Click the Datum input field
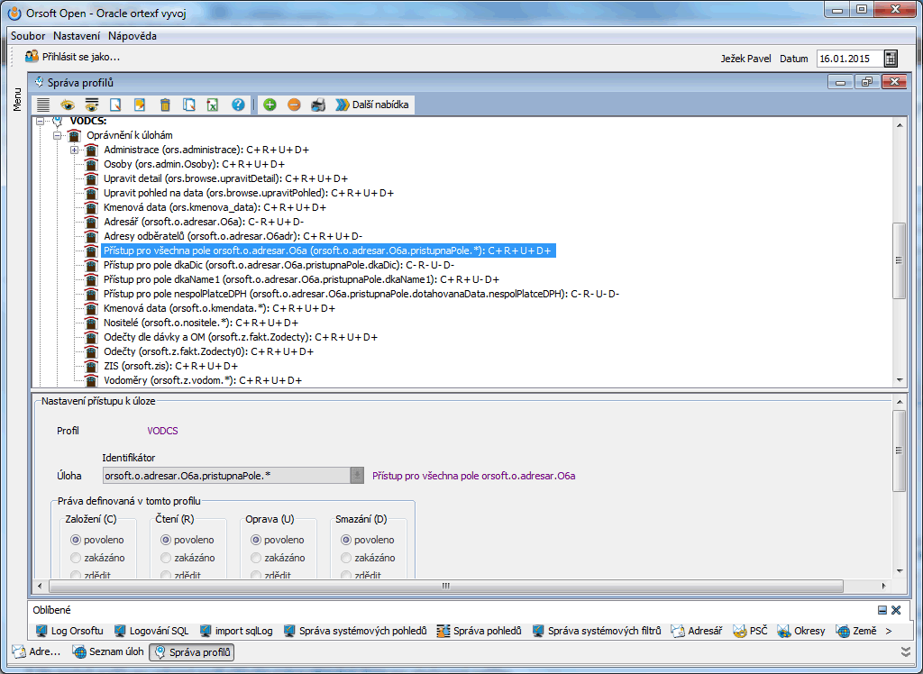Viewport: 923px width, 674px height. (847, 59)
